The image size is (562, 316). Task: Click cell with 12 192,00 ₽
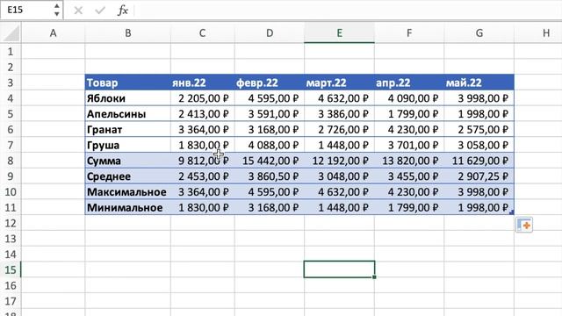[340, 161]
